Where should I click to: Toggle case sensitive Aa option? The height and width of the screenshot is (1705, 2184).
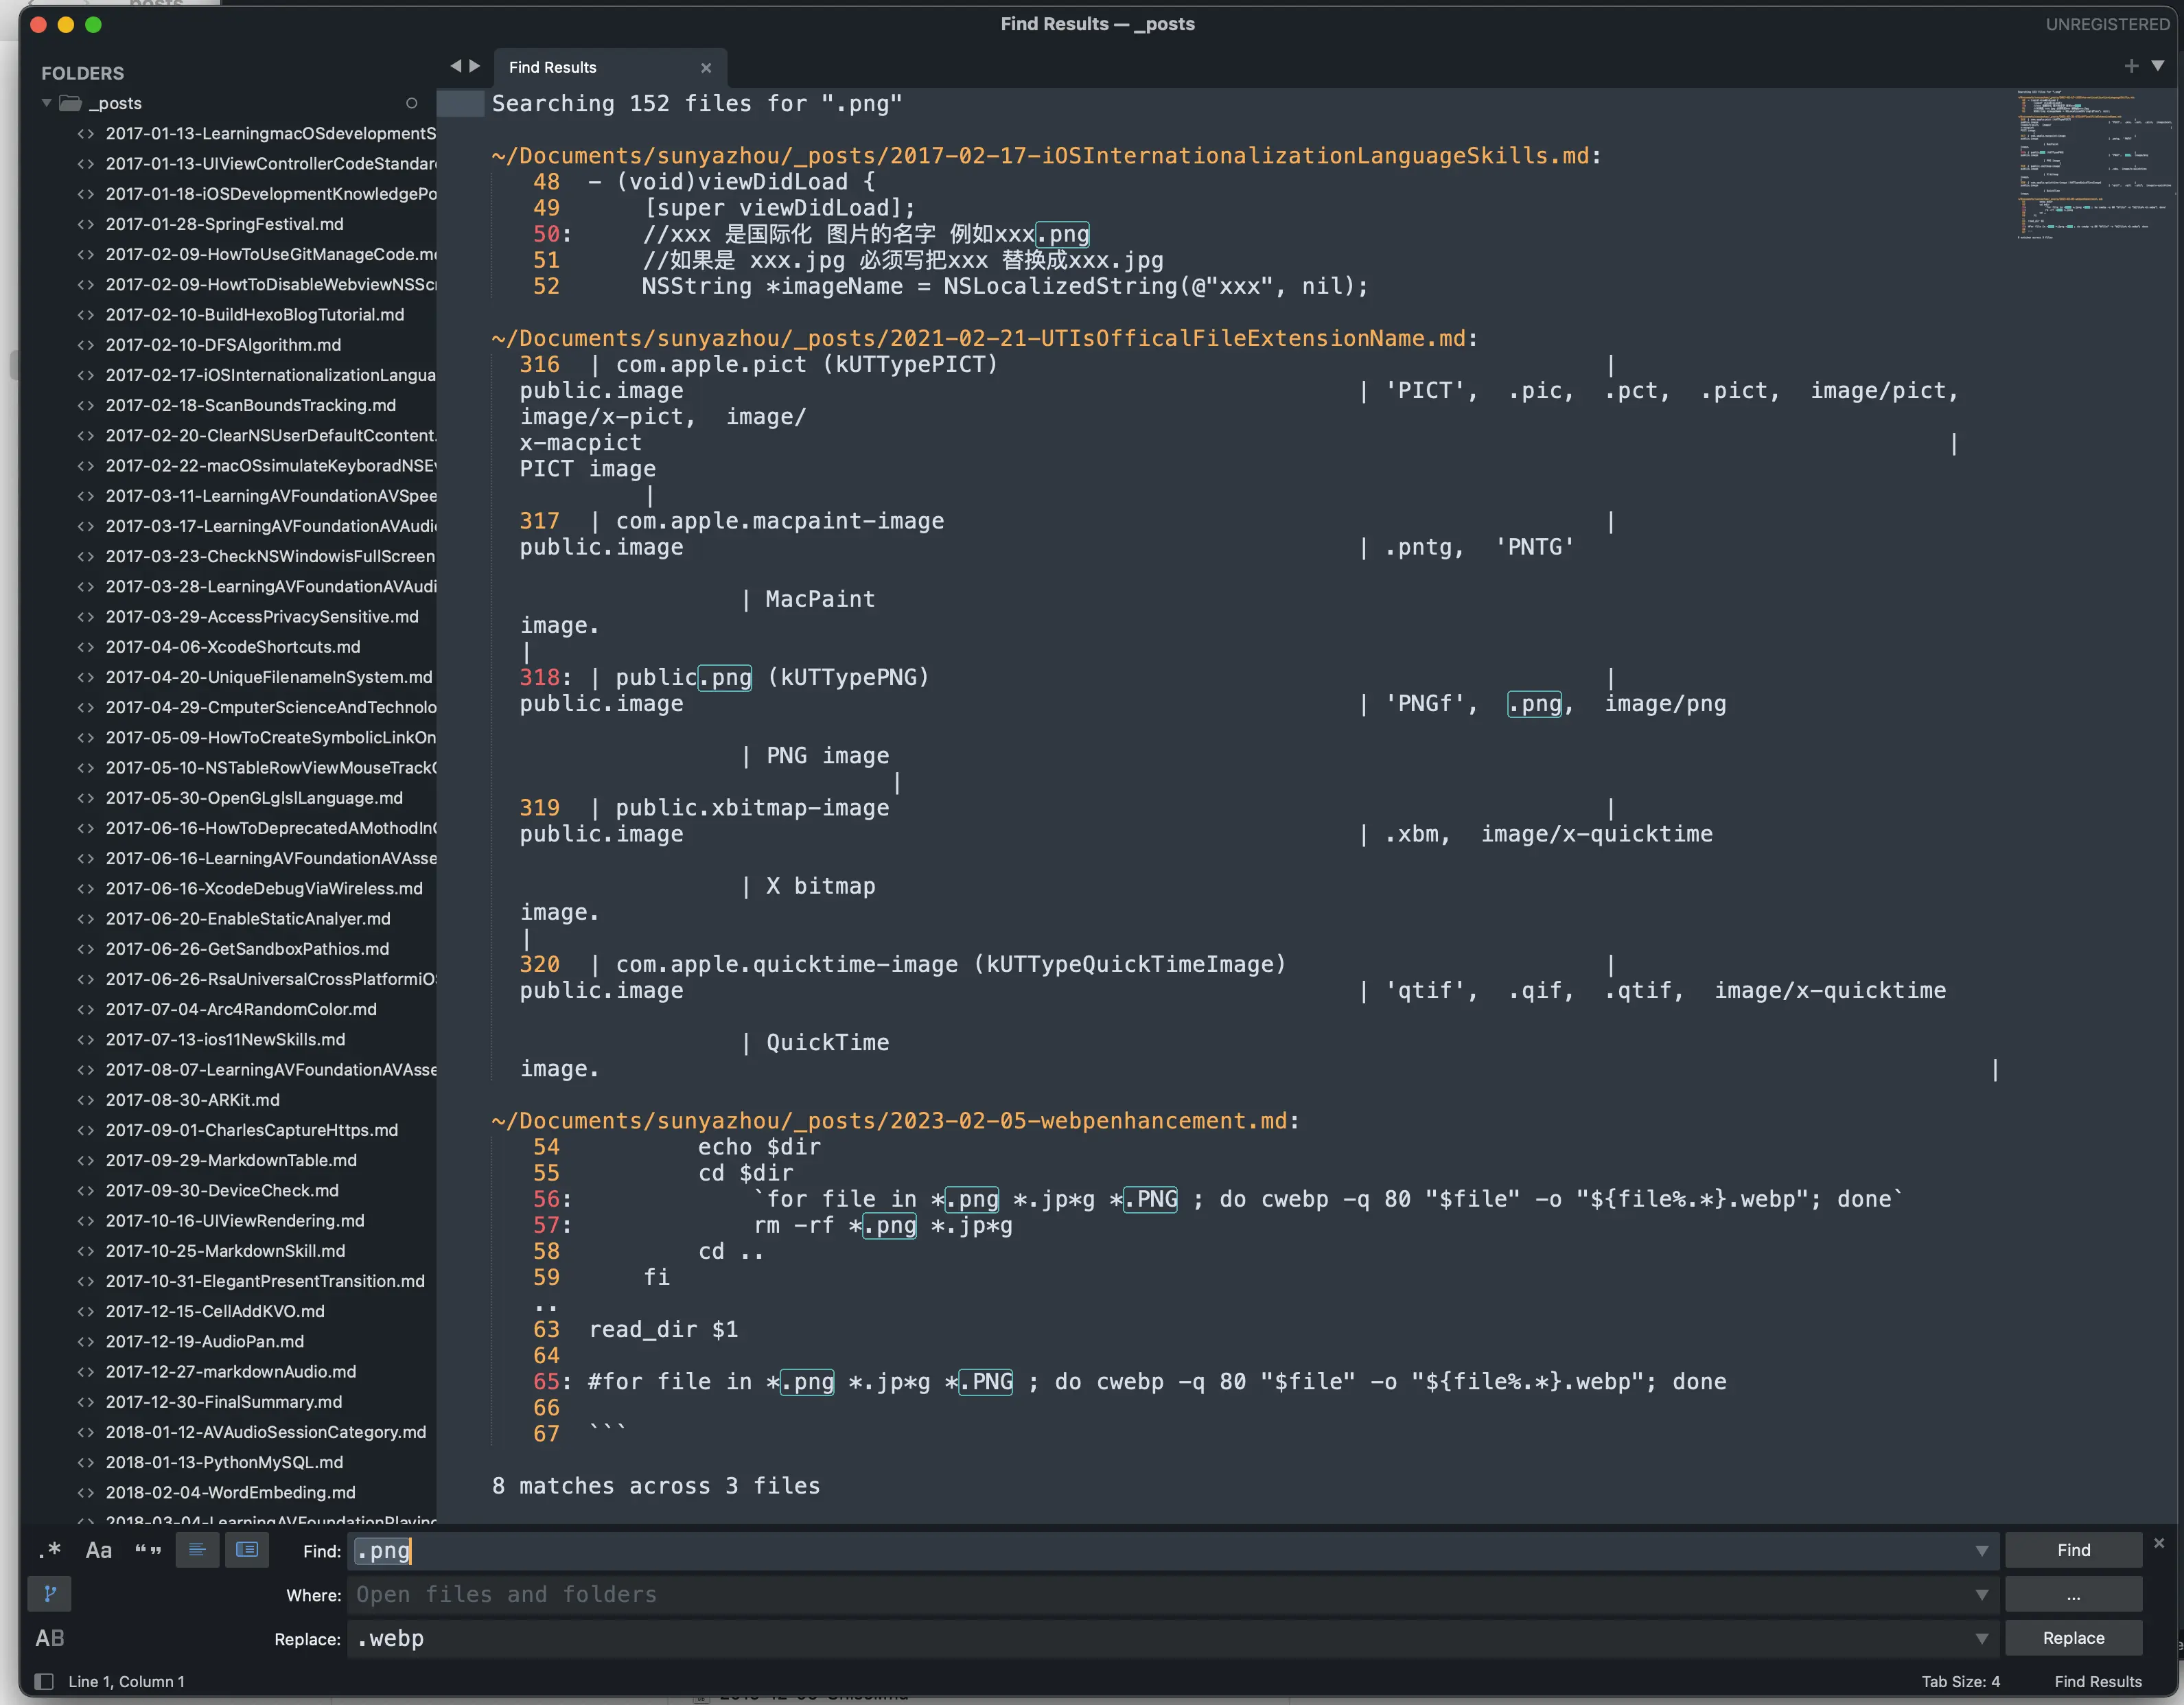98,1550
